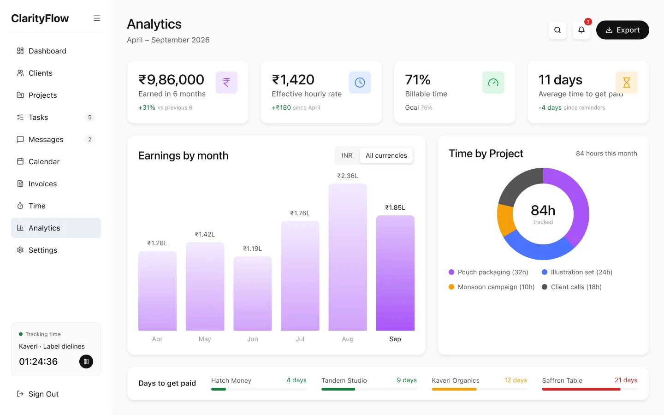
Task: Click the 01:24:36 timer value
Action: coord(38,362)
